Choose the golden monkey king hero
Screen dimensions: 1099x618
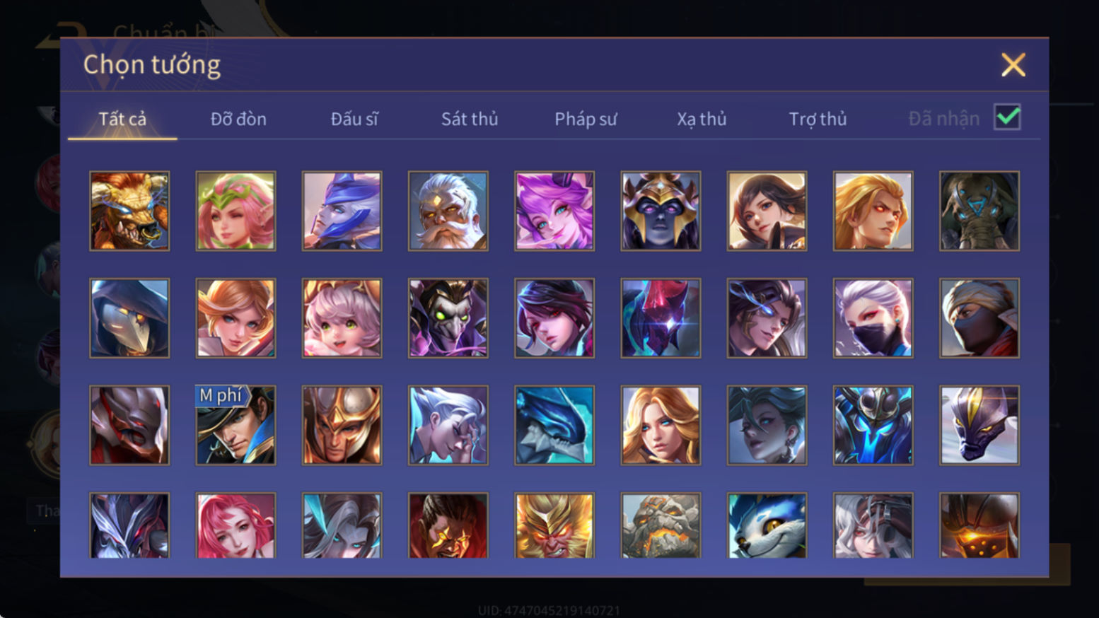click(x=554, y=525)
